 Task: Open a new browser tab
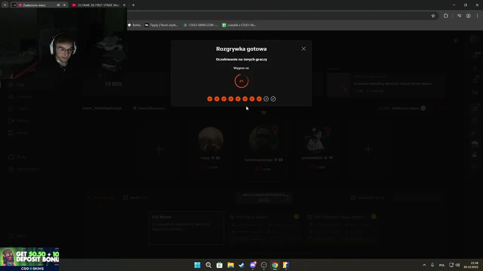pyautogui.click(x=133, y=5)
